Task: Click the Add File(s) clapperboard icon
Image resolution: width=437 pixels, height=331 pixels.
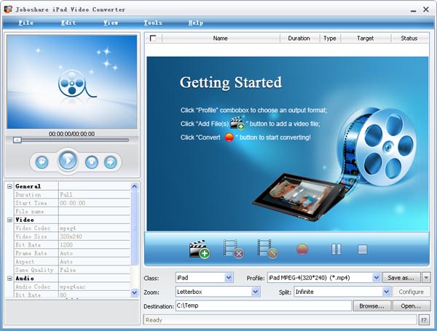Action: 200,249
